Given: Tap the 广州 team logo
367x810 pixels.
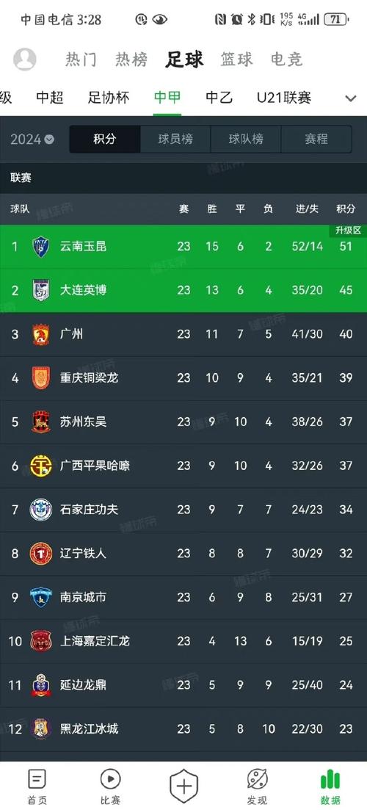Looking at the screenshot, I should pyautogui.click(x=41, y=334).
